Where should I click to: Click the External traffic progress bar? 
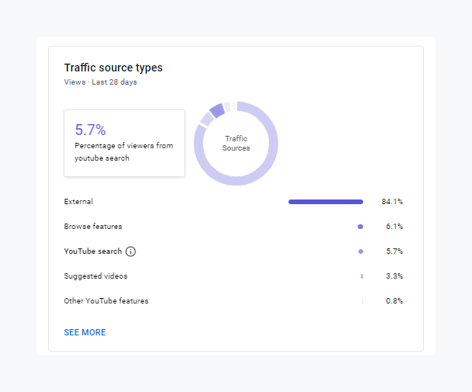pyautogui.click(x=325, y=202)
